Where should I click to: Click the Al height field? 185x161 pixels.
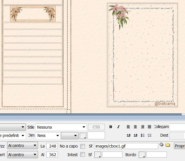pos(52,154)
